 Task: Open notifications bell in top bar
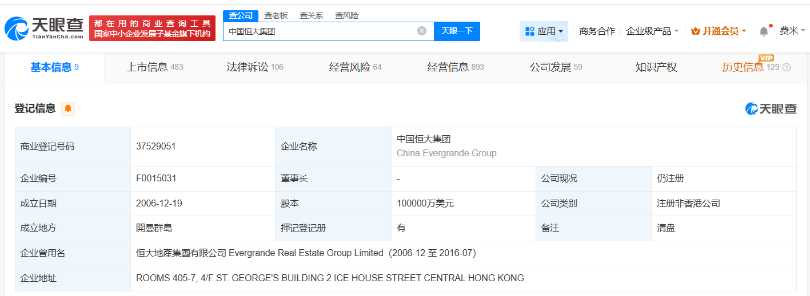pyautogui.click(x=764, y=31)
